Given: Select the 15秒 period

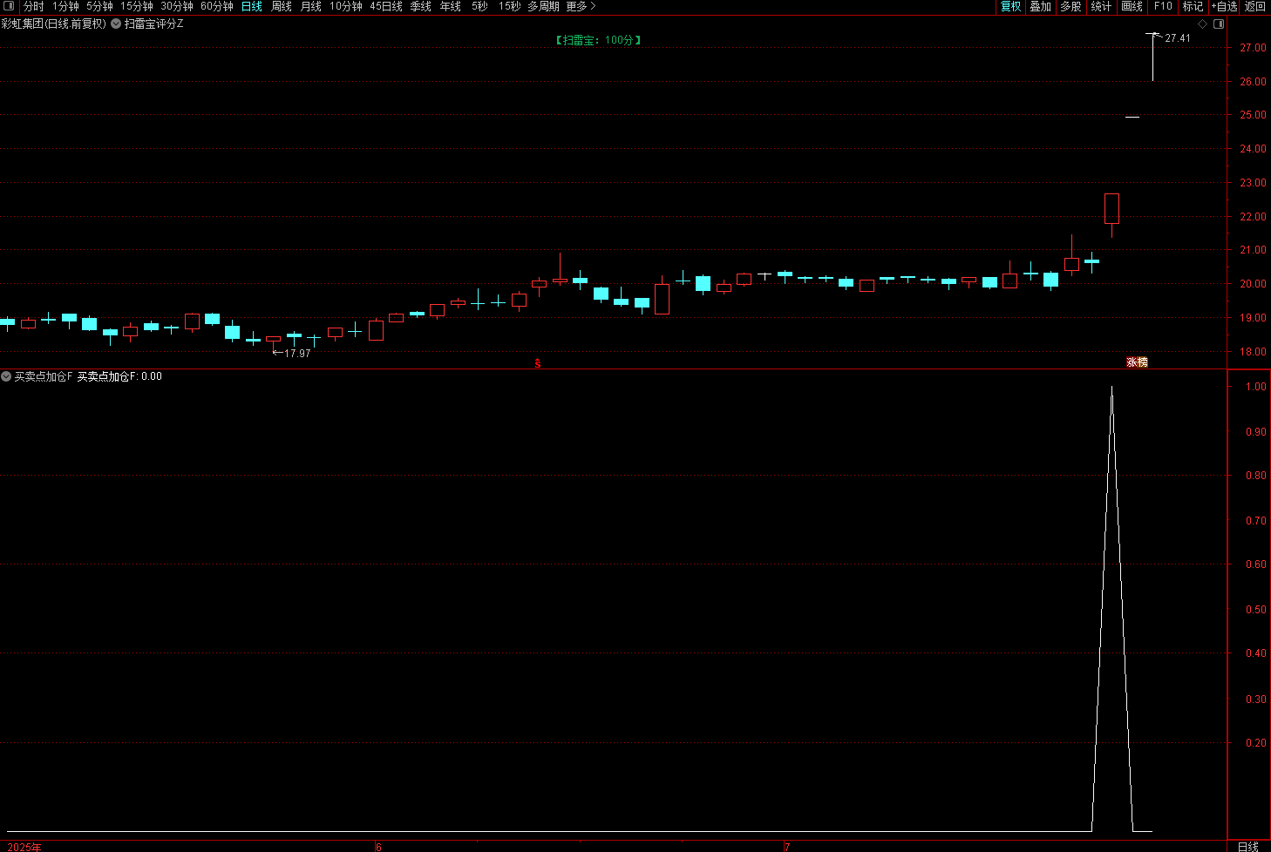Looking at the screenshot, I should [x=509, y=6].
